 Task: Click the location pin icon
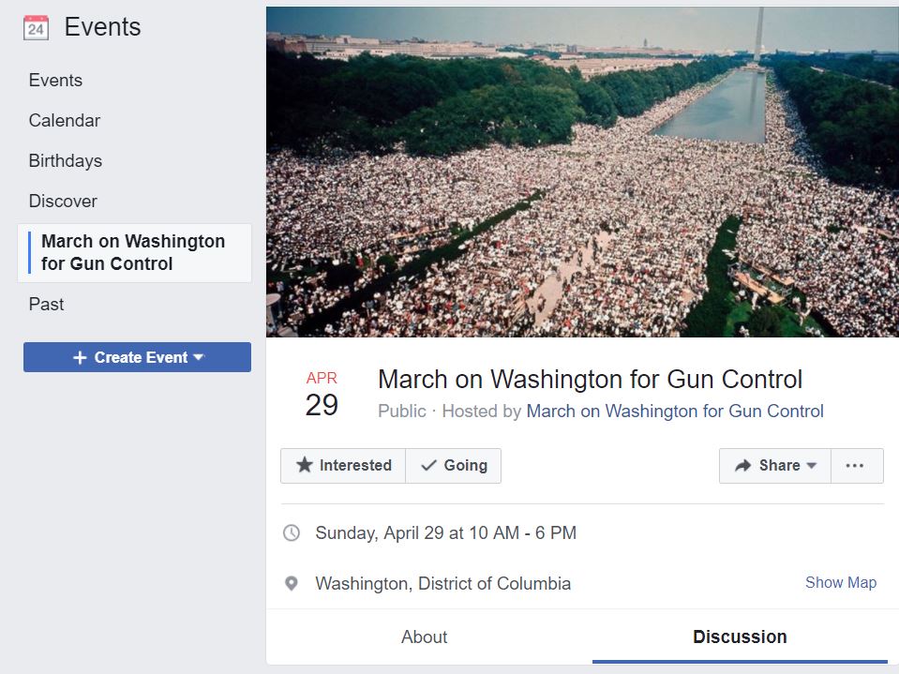(292, 583)
